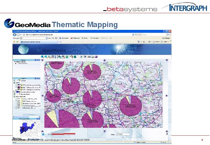Click the help question mark icon in map toolbar
The image size is (210, 145).
pyautogui.click(x=85, y=57)
